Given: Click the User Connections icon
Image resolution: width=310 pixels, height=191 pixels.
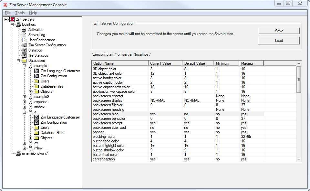Looking at the screenshot, I should point(24,40).
